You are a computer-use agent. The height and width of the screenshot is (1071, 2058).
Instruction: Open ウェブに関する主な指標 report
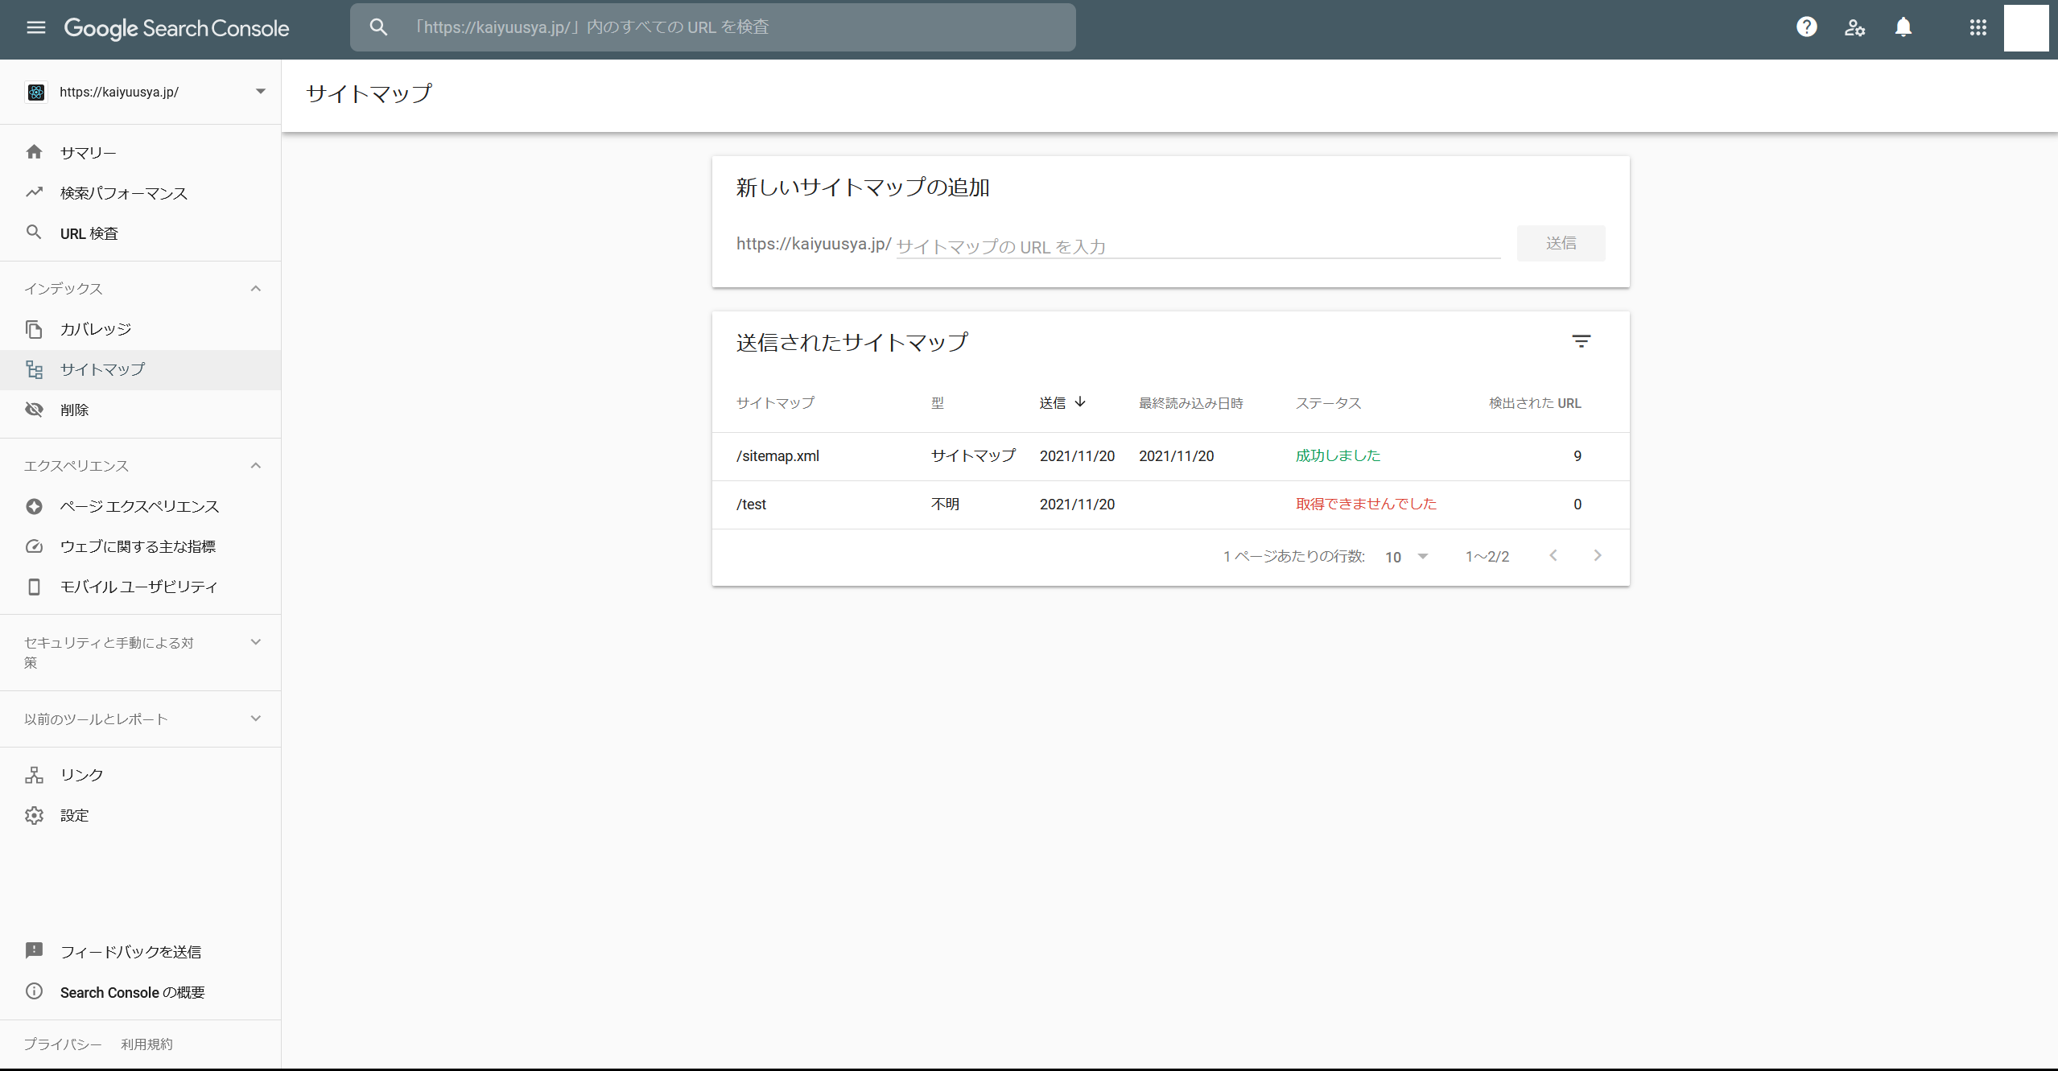(140, 546)
